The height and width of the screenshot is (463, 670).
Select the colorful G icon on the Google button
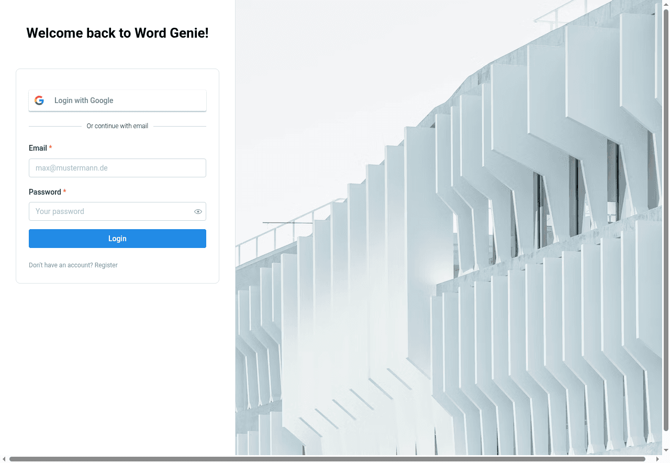(39, 100)
